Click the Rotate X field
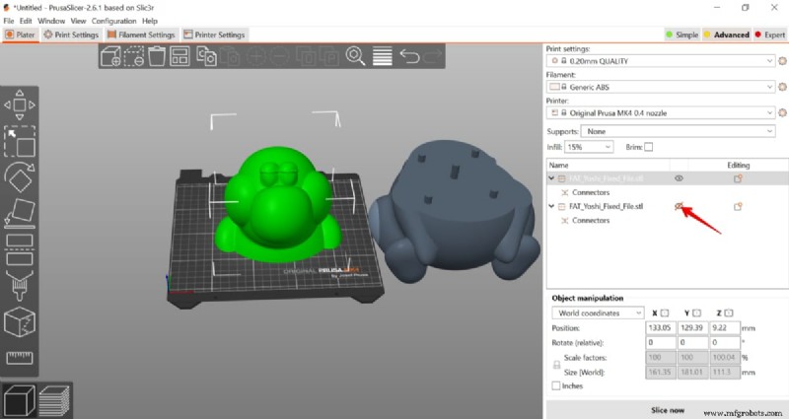Viewport: 789px width, 419px height. (660, 342)
